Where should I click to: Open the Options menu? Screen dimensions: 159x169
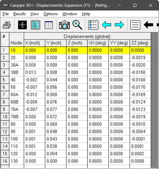coord(51,14)
